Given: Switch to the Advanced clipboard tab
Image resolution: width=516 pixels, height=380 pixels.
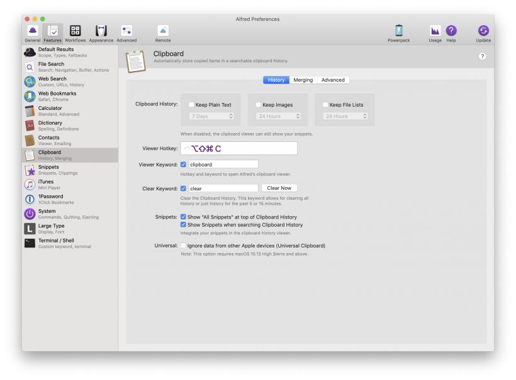Looking at the screenshot, I should (x=333, y=80).
